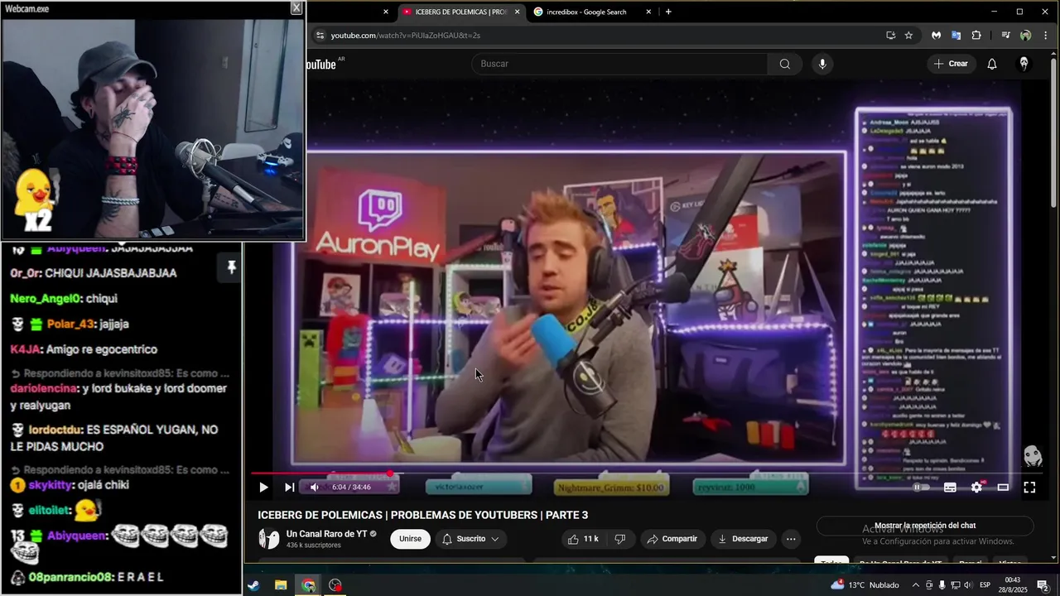This screenshot has width=1060, height=596.
Task: Open Steam from the taskbar
Action: [x=253, y=585]
